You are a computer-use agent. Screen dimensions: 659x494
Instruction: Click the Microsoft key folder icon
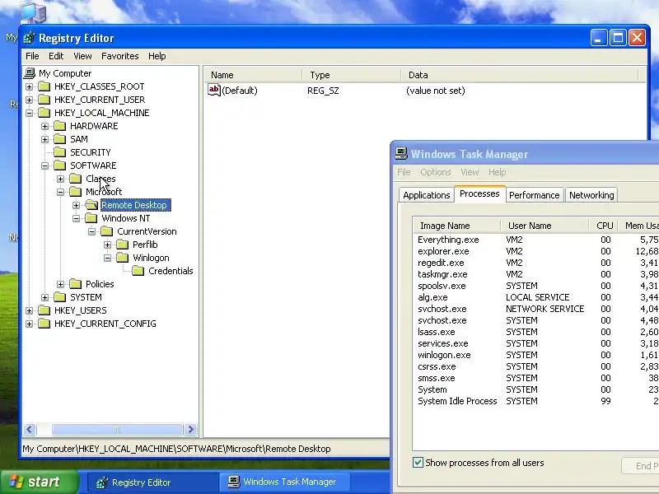pyautogui.click(x=76, y=192)
